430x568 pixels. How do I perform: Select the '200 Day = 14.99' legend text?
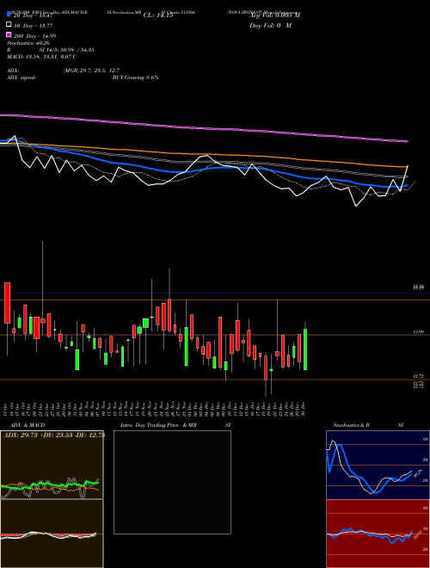pos(35,36)
